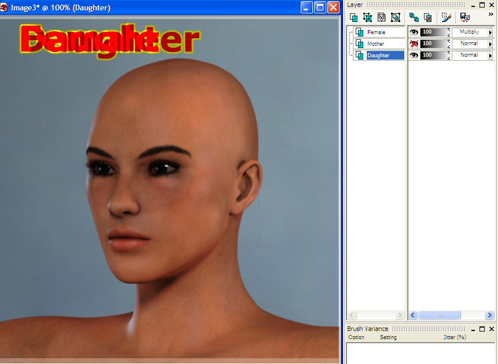Click the layer icon beside Mother
Screen dimensions: 498x364
point(360,43)
